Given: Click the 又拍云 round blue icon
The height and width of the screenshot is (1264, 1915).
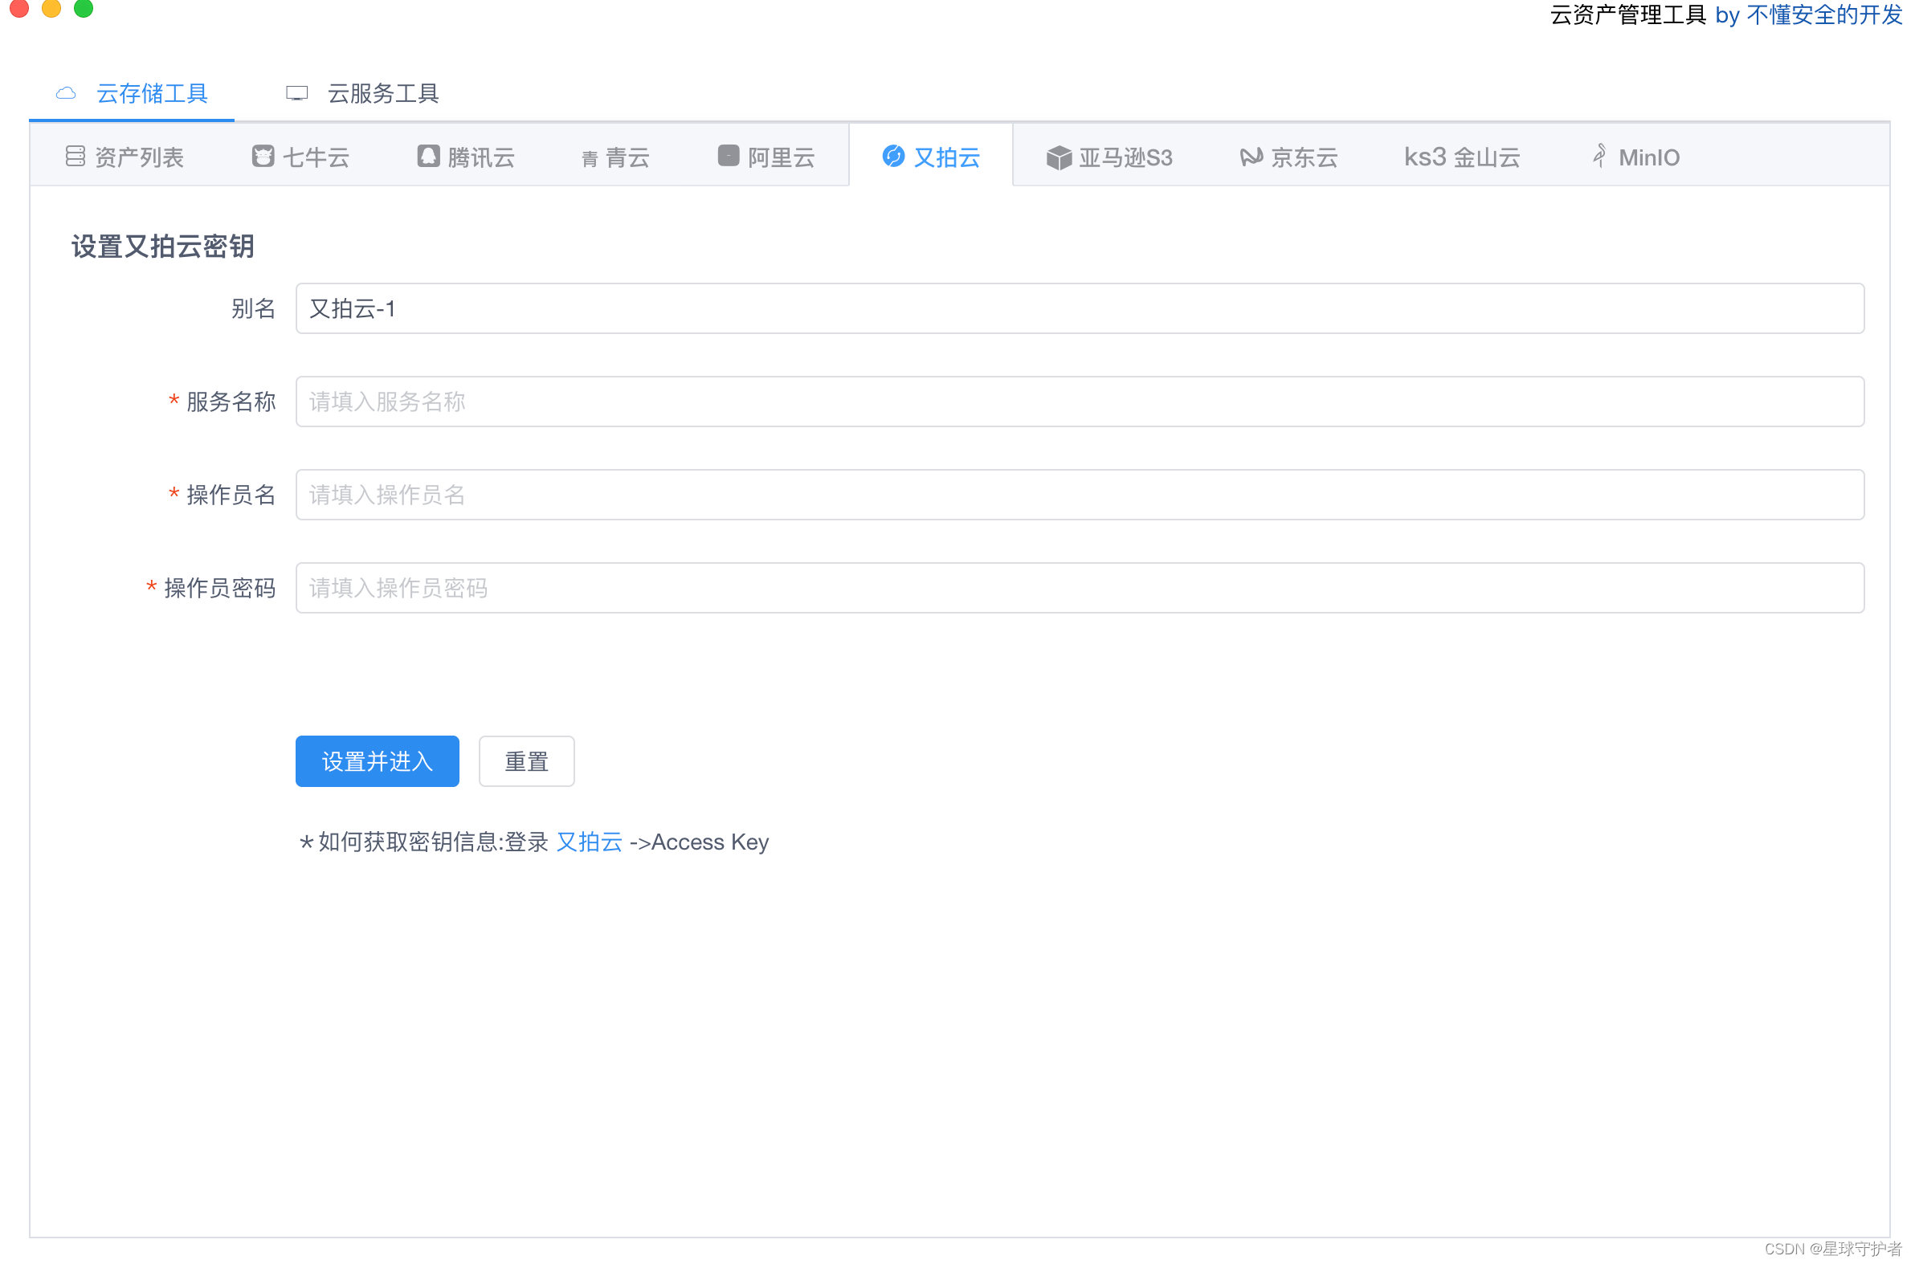Looking at the screenshot, I should click(892, 156).
